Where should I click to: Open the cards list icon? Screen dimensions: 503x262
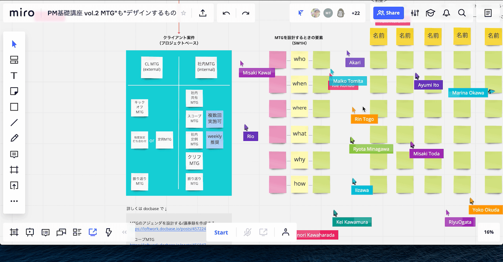(77, 232)
